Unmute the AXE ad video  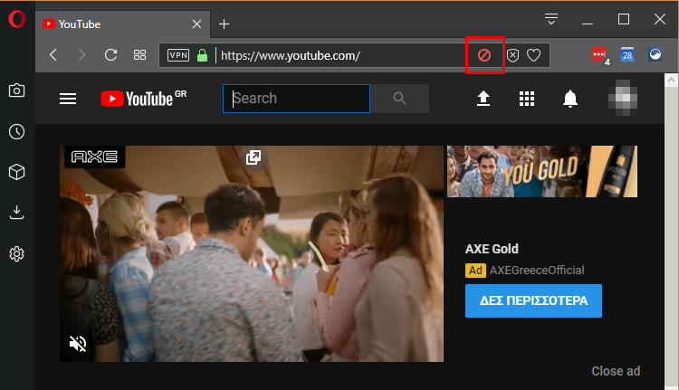pos(78,344)
